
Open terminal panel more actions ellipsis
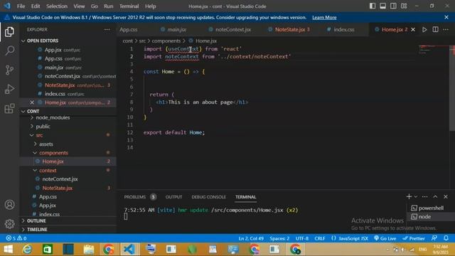click(x=425, y=196)
